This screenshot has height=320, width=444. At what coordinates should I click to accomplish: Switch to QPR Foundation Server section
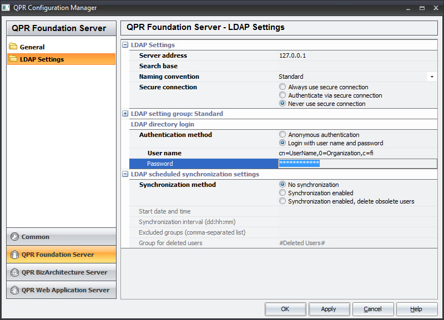tap(61, 255)
